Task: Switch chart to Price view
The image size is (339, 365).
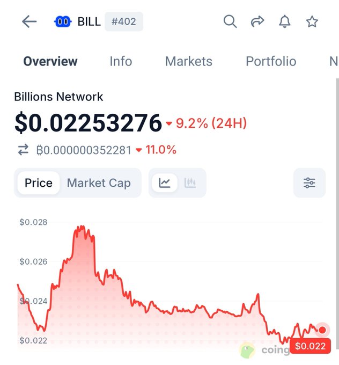Action: [x=39, y=182]
